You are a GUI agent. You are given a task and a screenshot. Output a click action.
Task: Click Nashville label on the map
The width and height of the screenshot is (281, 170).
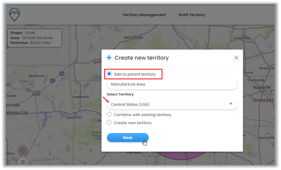click(x=262, y=88)
